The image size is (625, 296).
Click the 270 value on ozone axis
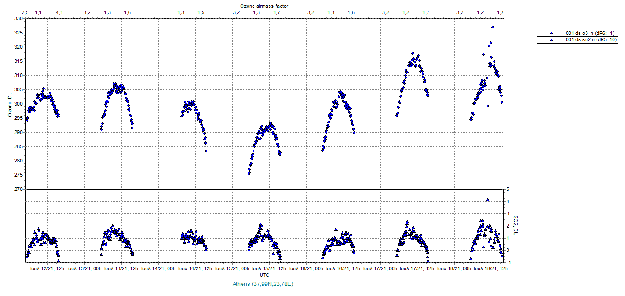[18, 189]
